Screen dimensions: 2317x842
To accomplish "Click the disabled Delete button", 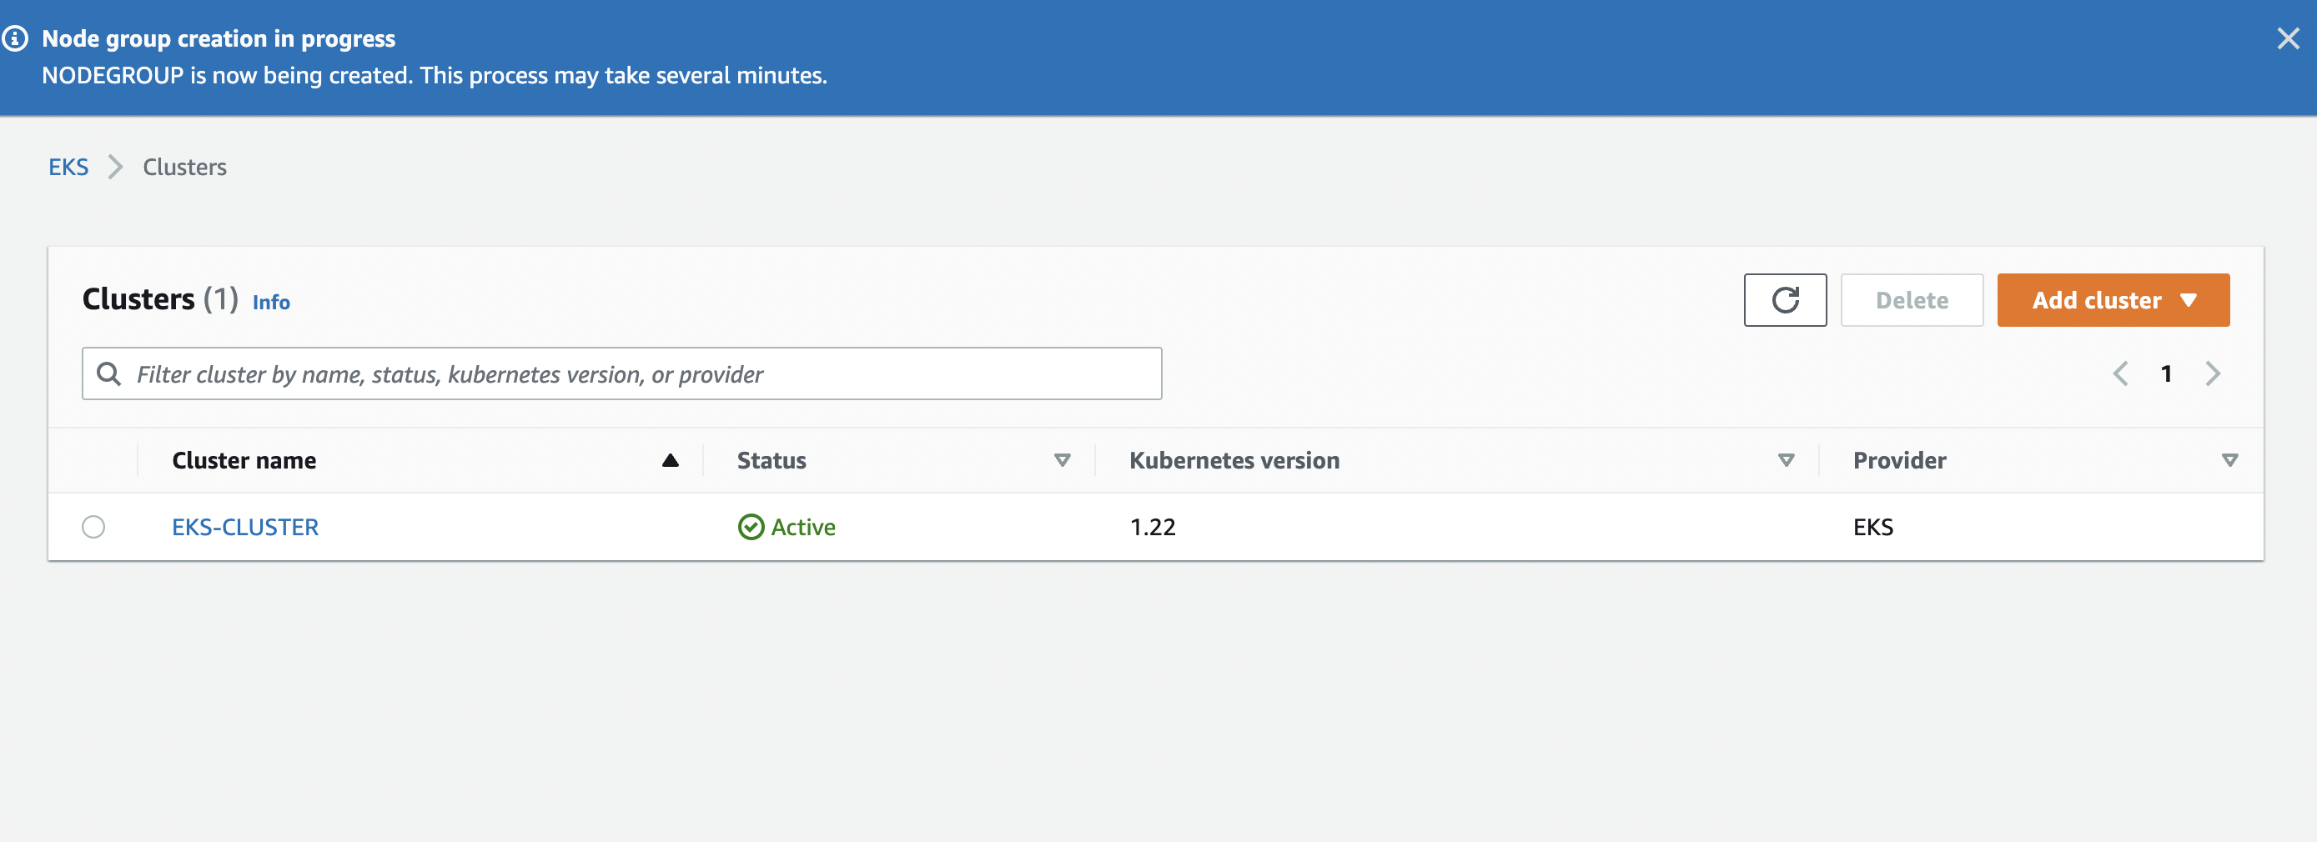I will (1912, 300).
